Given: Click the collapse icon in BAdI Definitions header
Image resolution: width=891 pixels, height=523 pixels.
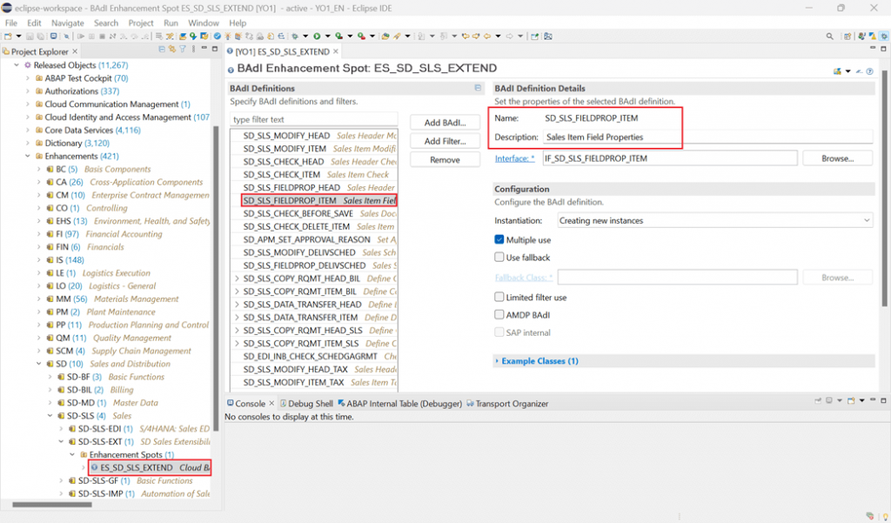Looking at the screenshot, I should (478, 88).
